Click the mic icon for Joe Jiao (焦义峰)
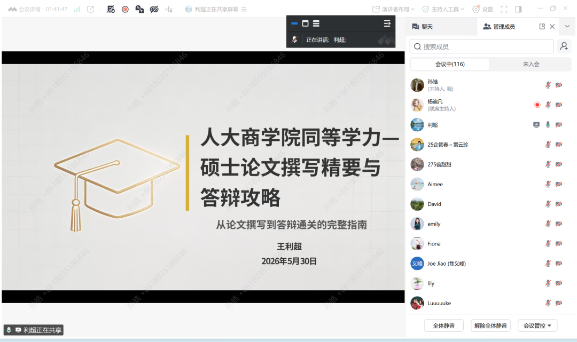The height and width of the screenshot is (342, 577). click(x=548, y=264)
